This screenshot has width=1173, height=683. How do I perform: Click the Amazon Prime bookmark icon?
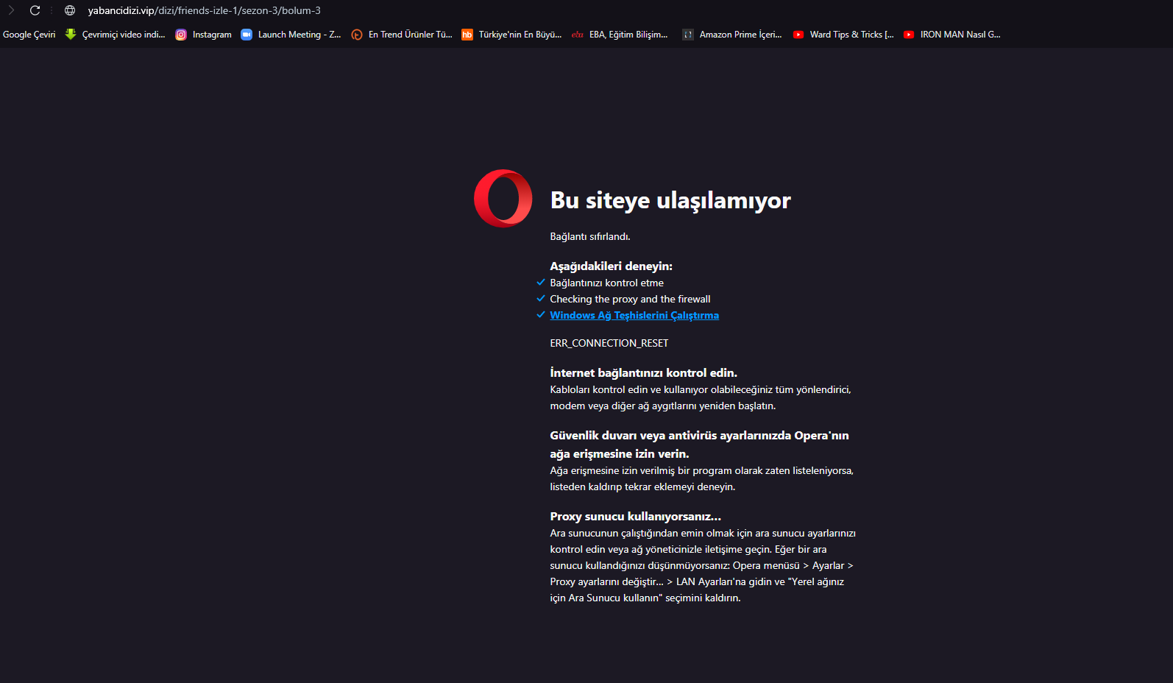tap(688, 35)
